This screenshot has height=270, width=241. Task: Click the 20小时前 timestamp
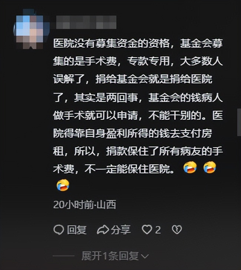(x=73, y=205)
